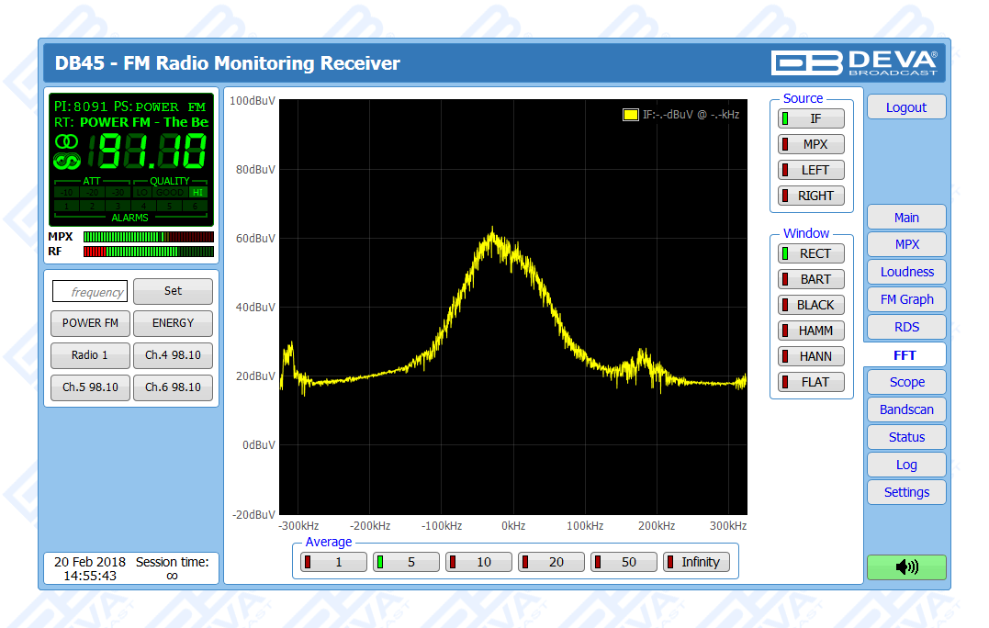Image resolution: width=989 pixels, height=628 pixels.
Task: Choose the BLACK window function
Action: tap(811, 305)
